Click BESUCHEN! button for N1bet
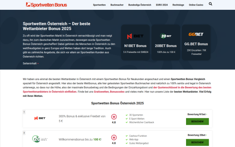Image resolution: width=235 pixels, height=147 pixels. coord(197,122)
